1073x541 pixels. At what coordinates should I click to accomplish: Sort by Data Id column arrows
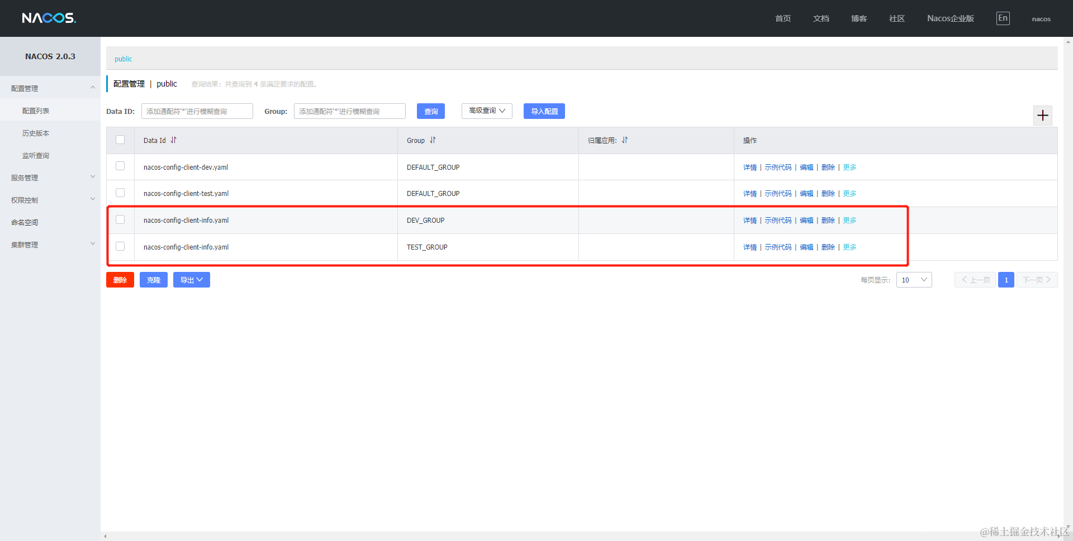pos(174,140)
